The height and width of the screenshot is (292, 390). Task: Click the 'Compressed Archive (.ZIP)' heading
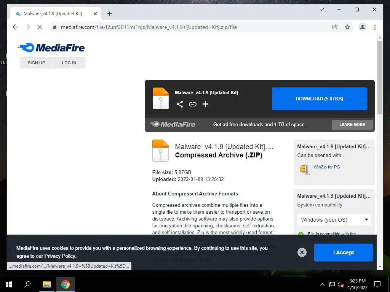(x=219, y=155)
